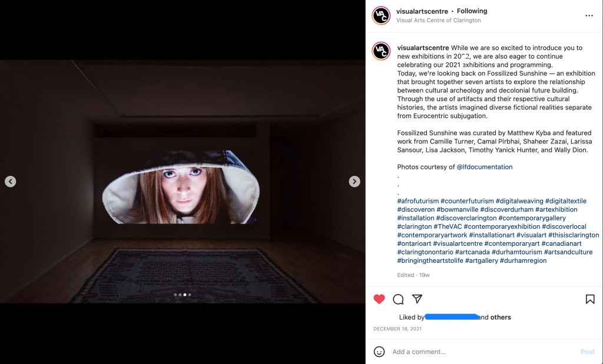The image size is (603, 364).
Task: Click the VAC profile avatar in header
Action: tap(381, 15)
